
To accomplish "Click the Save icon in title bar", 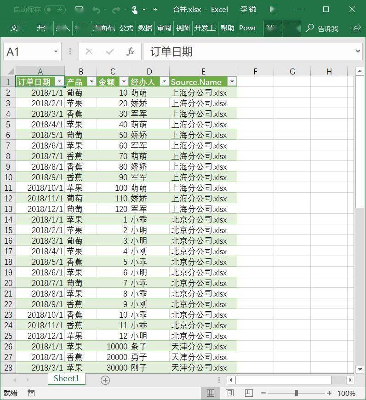I will [x=80, y=10].
